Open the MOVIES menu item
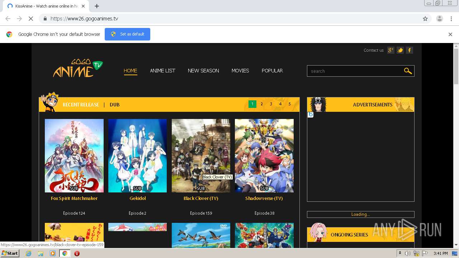The width and height of the screenshot is (459, 258). pos(240,71)
